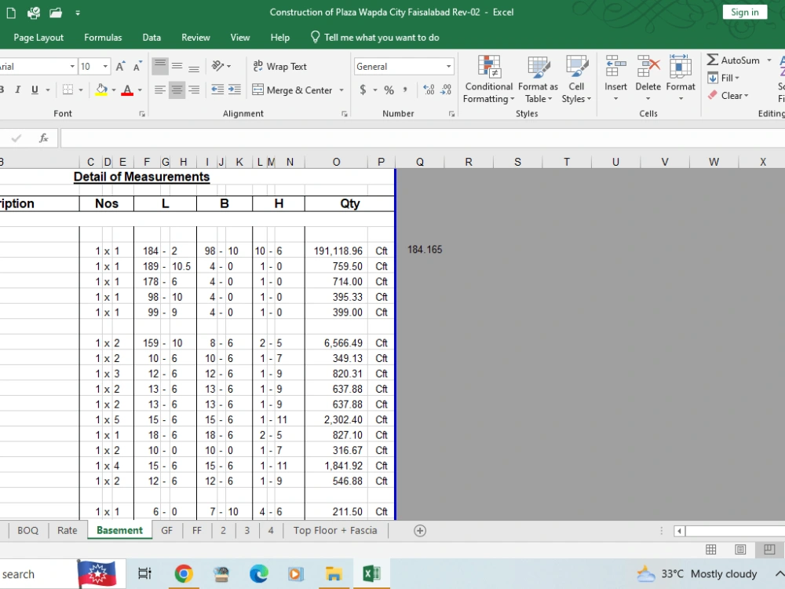Open File Explorer from the taskbar

pos(334,573)
